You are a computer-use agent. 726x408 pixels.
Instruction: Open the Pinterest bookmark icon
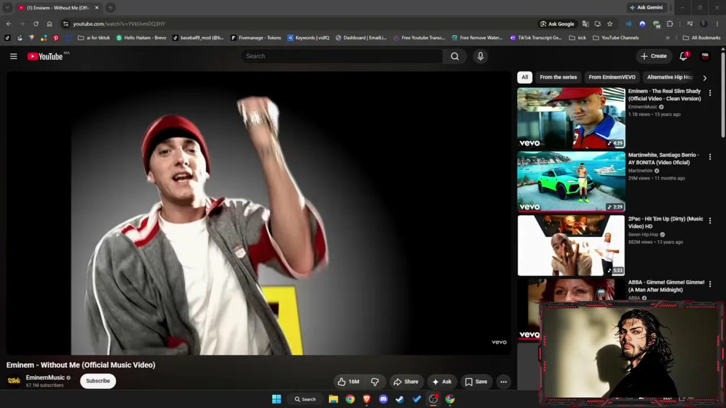tap(56, 38)
